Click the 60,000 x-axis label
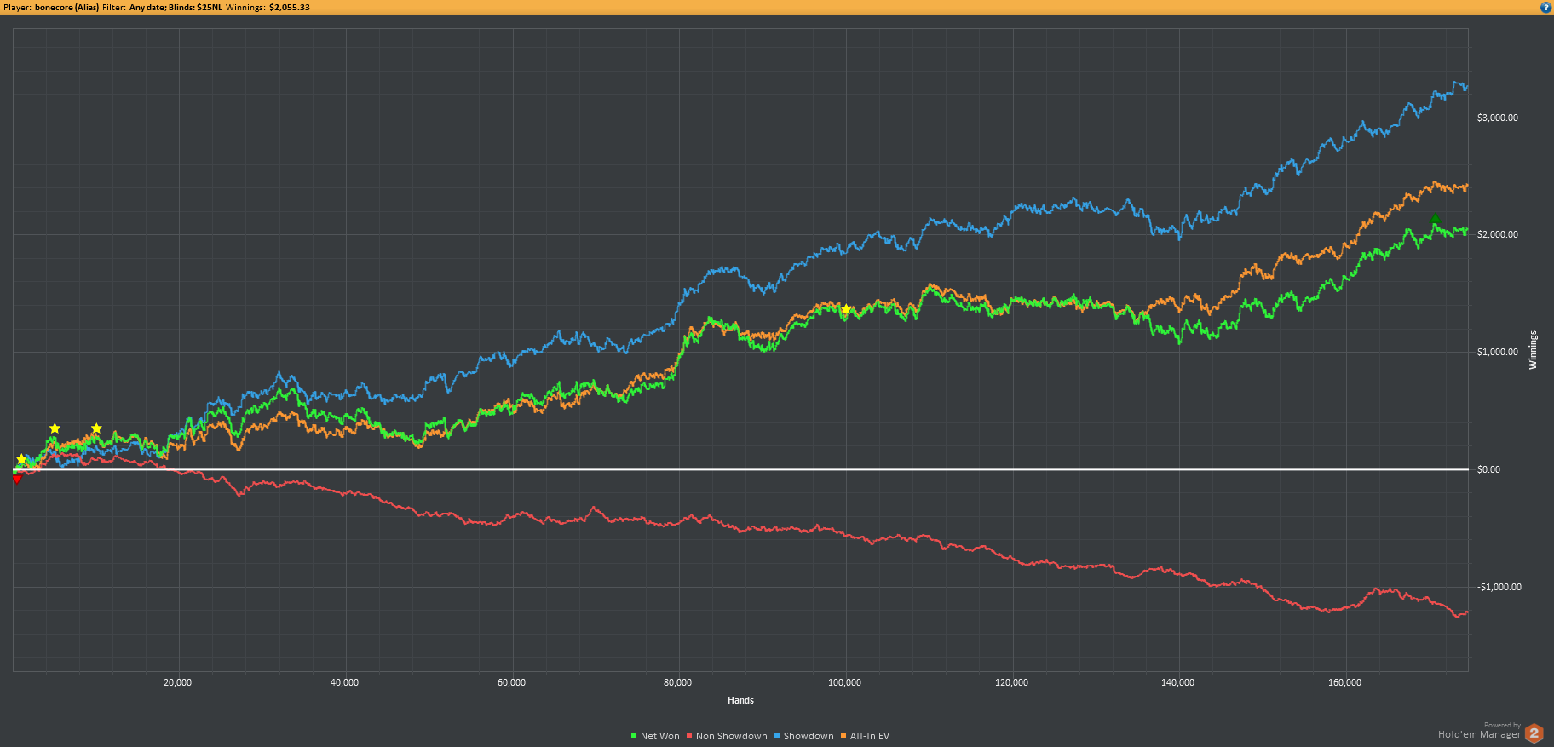Screen dimensions: 1554x747 tap(511, 682)
